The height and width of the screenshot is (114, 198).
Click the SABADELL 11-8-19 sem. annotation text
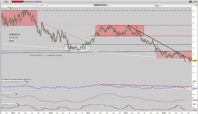15,38
